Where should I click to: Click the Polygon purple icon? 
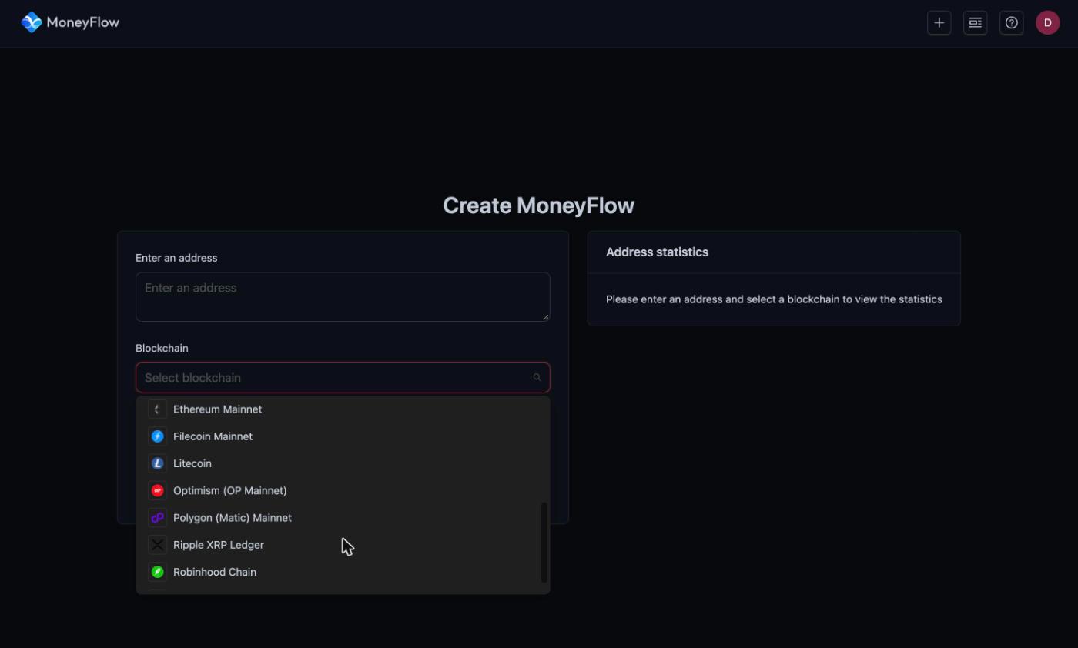click(157, 518)
